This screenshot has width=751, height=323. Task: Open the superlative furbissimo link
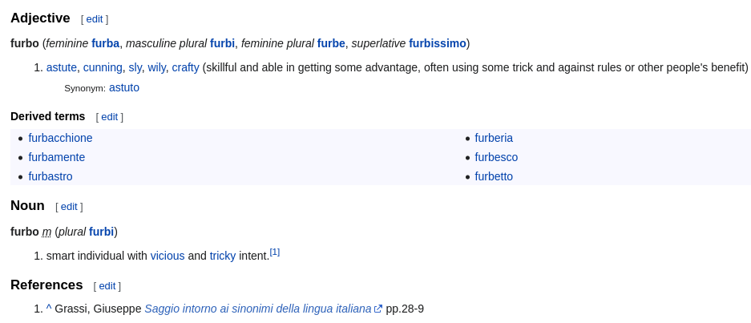(438, 43)
